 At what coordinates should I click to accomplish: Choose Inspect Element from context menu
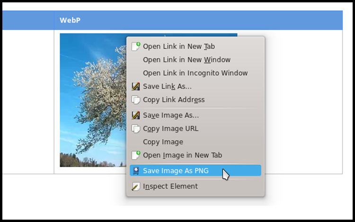(195, 186)
